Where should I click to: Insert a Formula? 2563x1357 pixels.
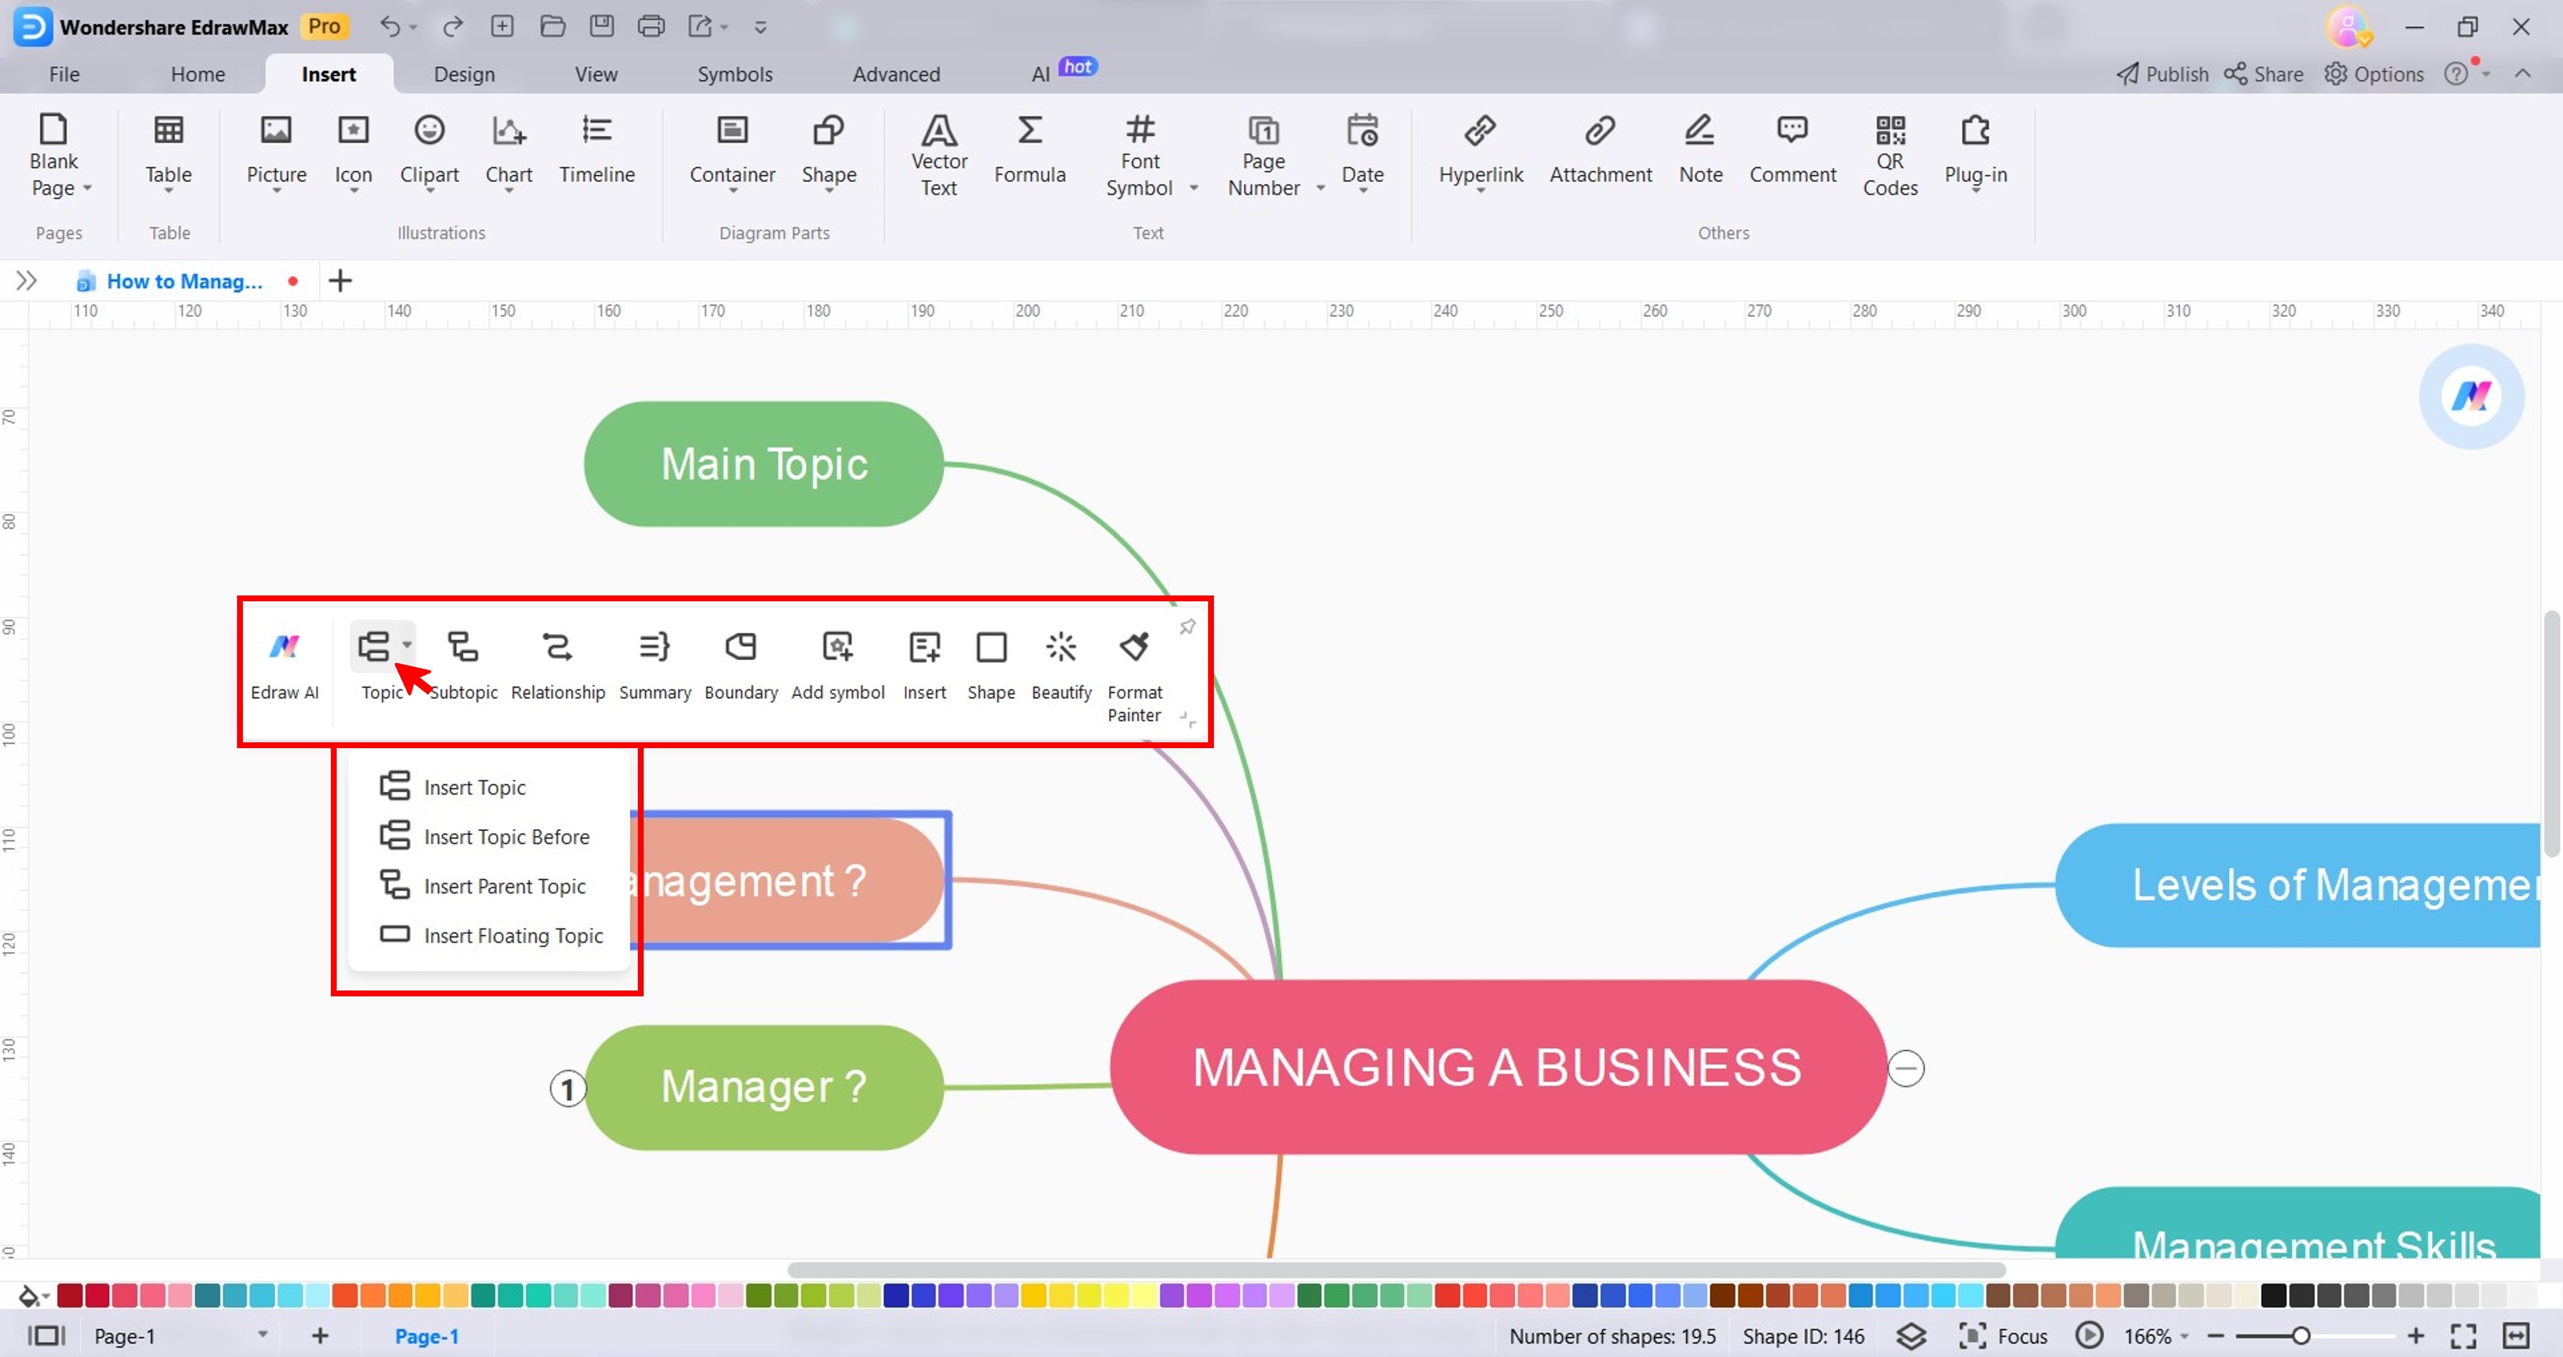(x=1030, y=151)
